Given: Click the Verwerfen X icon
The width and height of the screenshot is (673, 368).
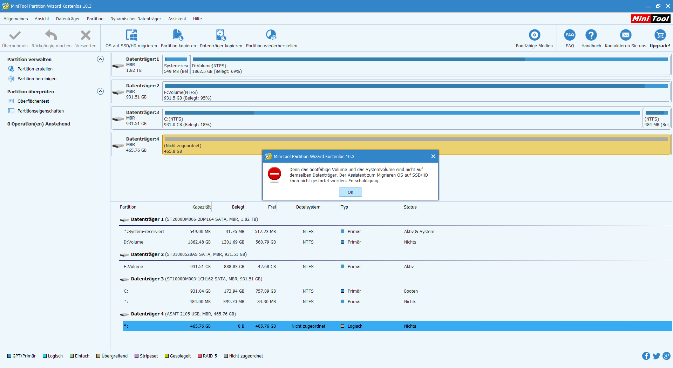Looking at the screenshot, I should pyautogui.click(x=86, y=35).
